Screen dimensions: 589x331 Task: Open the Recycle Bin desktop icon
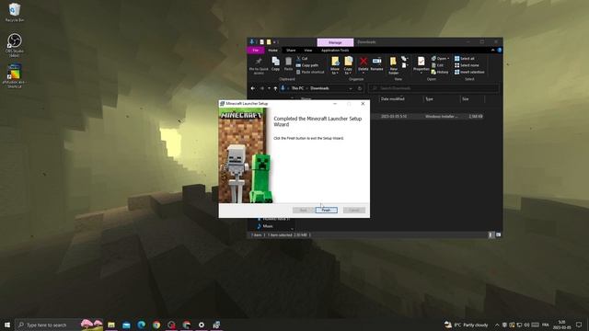(15, 12)
